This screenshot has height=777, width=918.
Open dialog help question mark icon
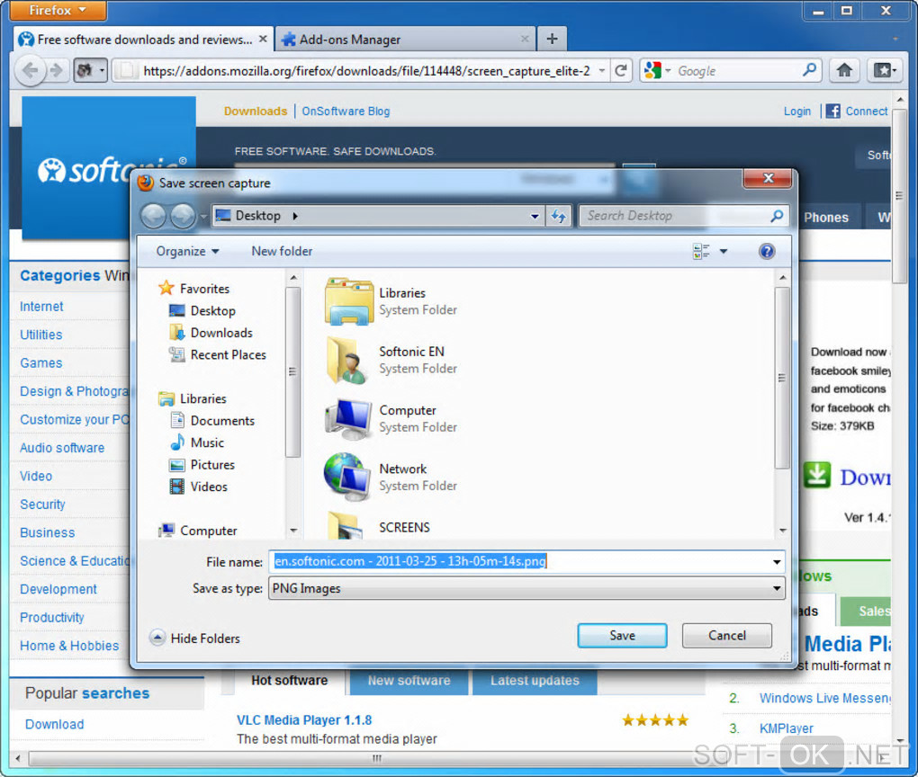click(x=767, y=251)
